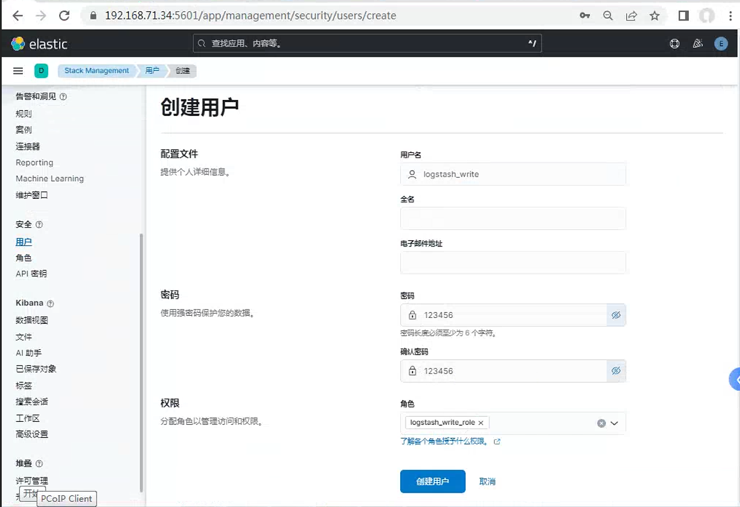Clear all selected roles with the X icon
Screen dimensions: 740x507
pyautogui.click(x=601, y=423)
